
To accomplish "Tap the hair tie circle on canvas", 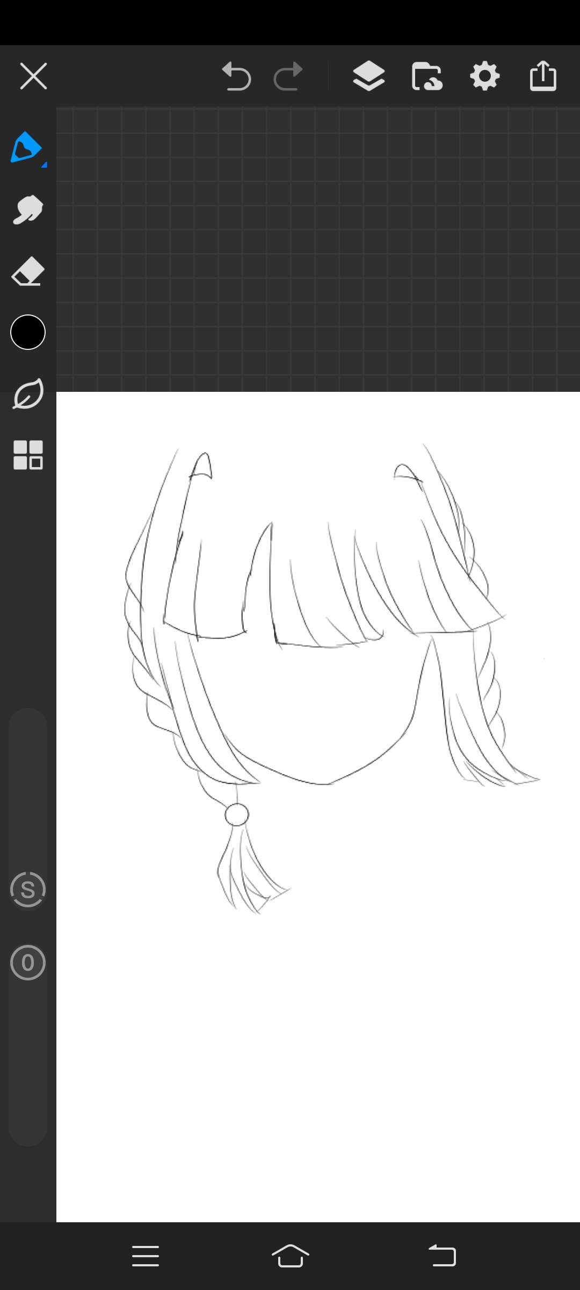I will pyautogui.click(x=237, y=815).
